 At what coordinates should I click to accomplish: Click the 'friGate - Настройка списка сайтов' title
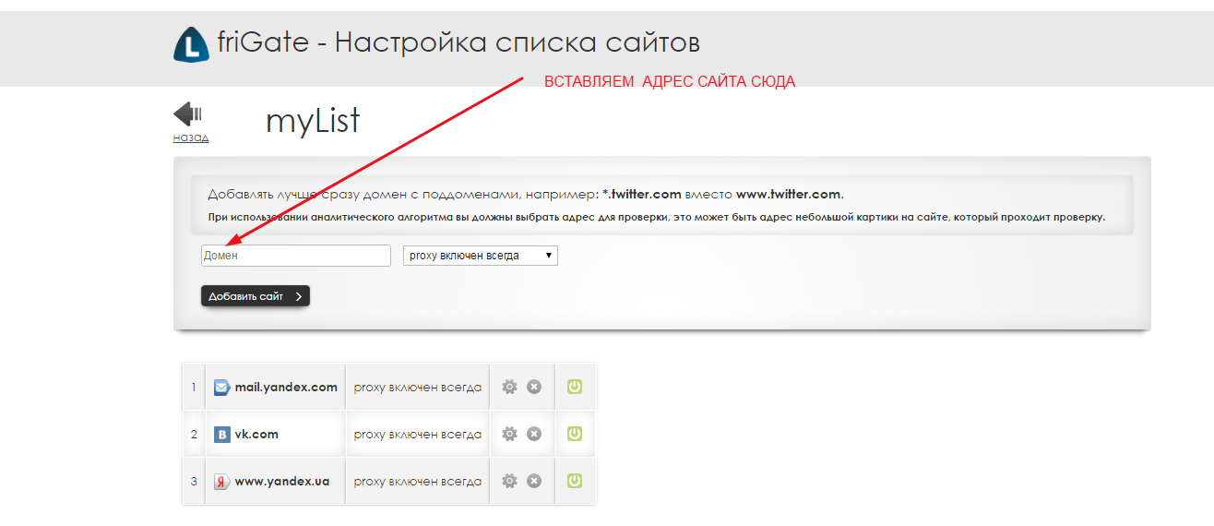[458, 42]
